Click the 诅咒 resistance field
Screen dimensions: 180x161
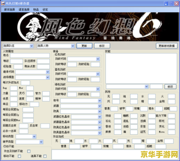click(152, 132)
